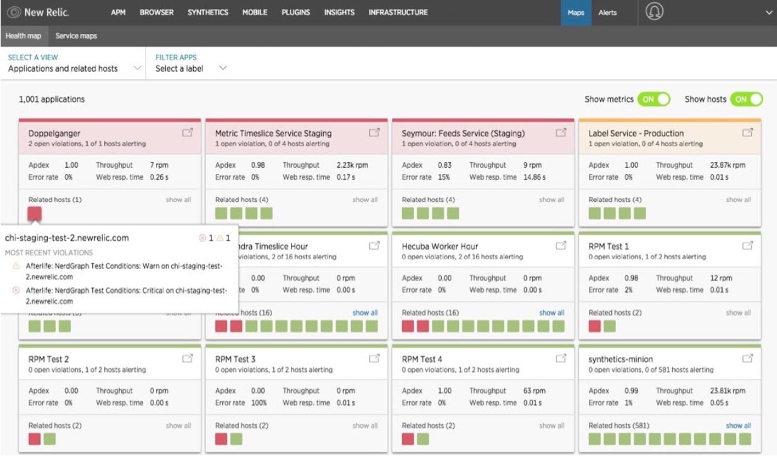Click show all on Label Service card
This screenshot has height=461, width=777.
[738, 200]
